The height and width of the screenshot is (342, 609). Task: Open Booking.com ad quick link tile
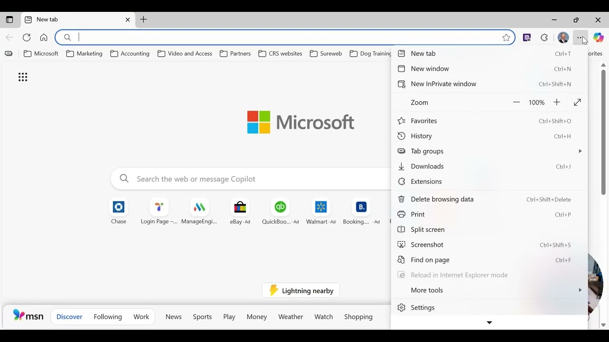(x=362, y=212)
